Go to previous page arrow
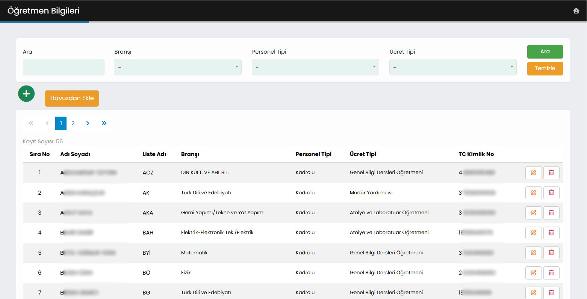 click(47, 123)
